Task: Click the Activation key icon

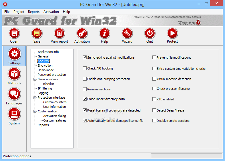Action: 82,33
